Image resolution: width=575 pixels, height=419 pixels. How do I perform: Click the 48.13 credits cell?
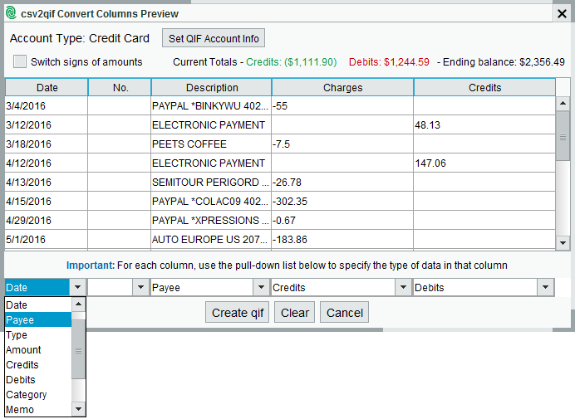click(x=484, y=125)
